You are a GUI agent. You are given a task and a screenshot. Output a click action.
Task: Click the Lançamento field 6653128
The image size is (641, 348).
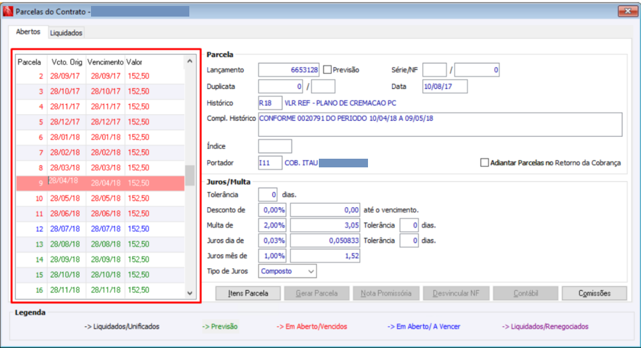(288, 70)
